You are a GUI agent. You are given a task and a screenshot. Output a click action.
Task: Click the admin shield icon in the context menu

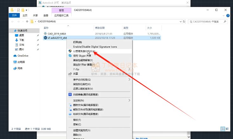click(x=70, y=51)
